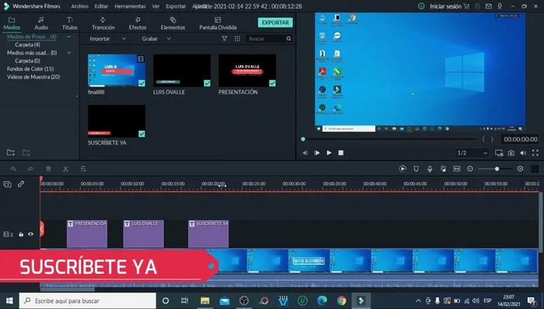Add a marker with shield icon
The height and width of the screenshot is (309, 544).
pos(416,169)
